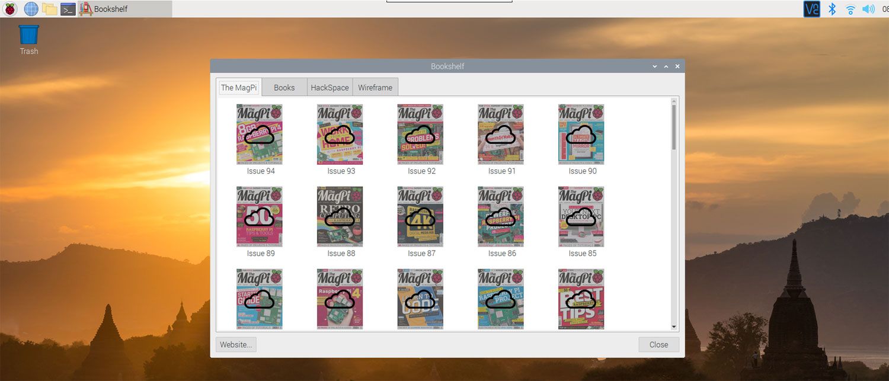Open Bluetooth options from the system tray
The image size is (889, 381).
[832, 9]
